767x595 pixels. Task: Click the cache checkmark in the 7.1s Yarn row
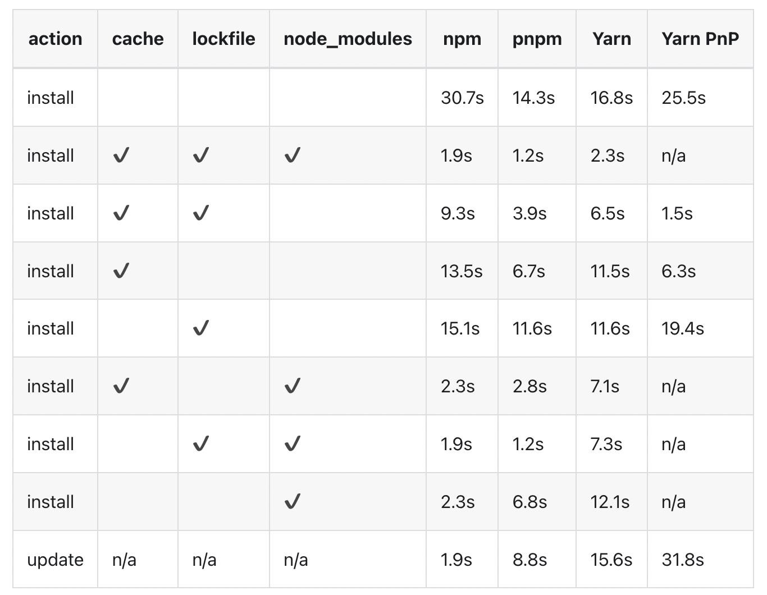121,386
